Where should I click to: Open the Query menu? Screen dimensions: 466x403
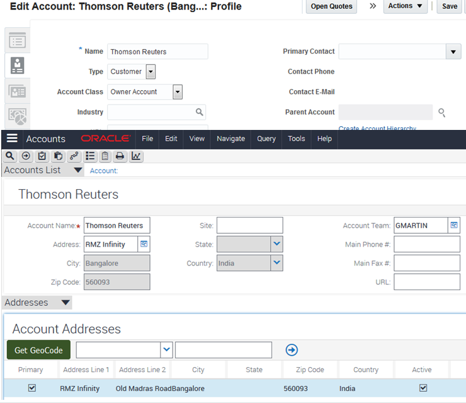pyautogui.click(x=266, y=139)
